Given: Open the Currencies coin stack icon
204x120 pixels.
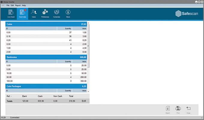Looking at the screenshot, I should pos(56,13).
